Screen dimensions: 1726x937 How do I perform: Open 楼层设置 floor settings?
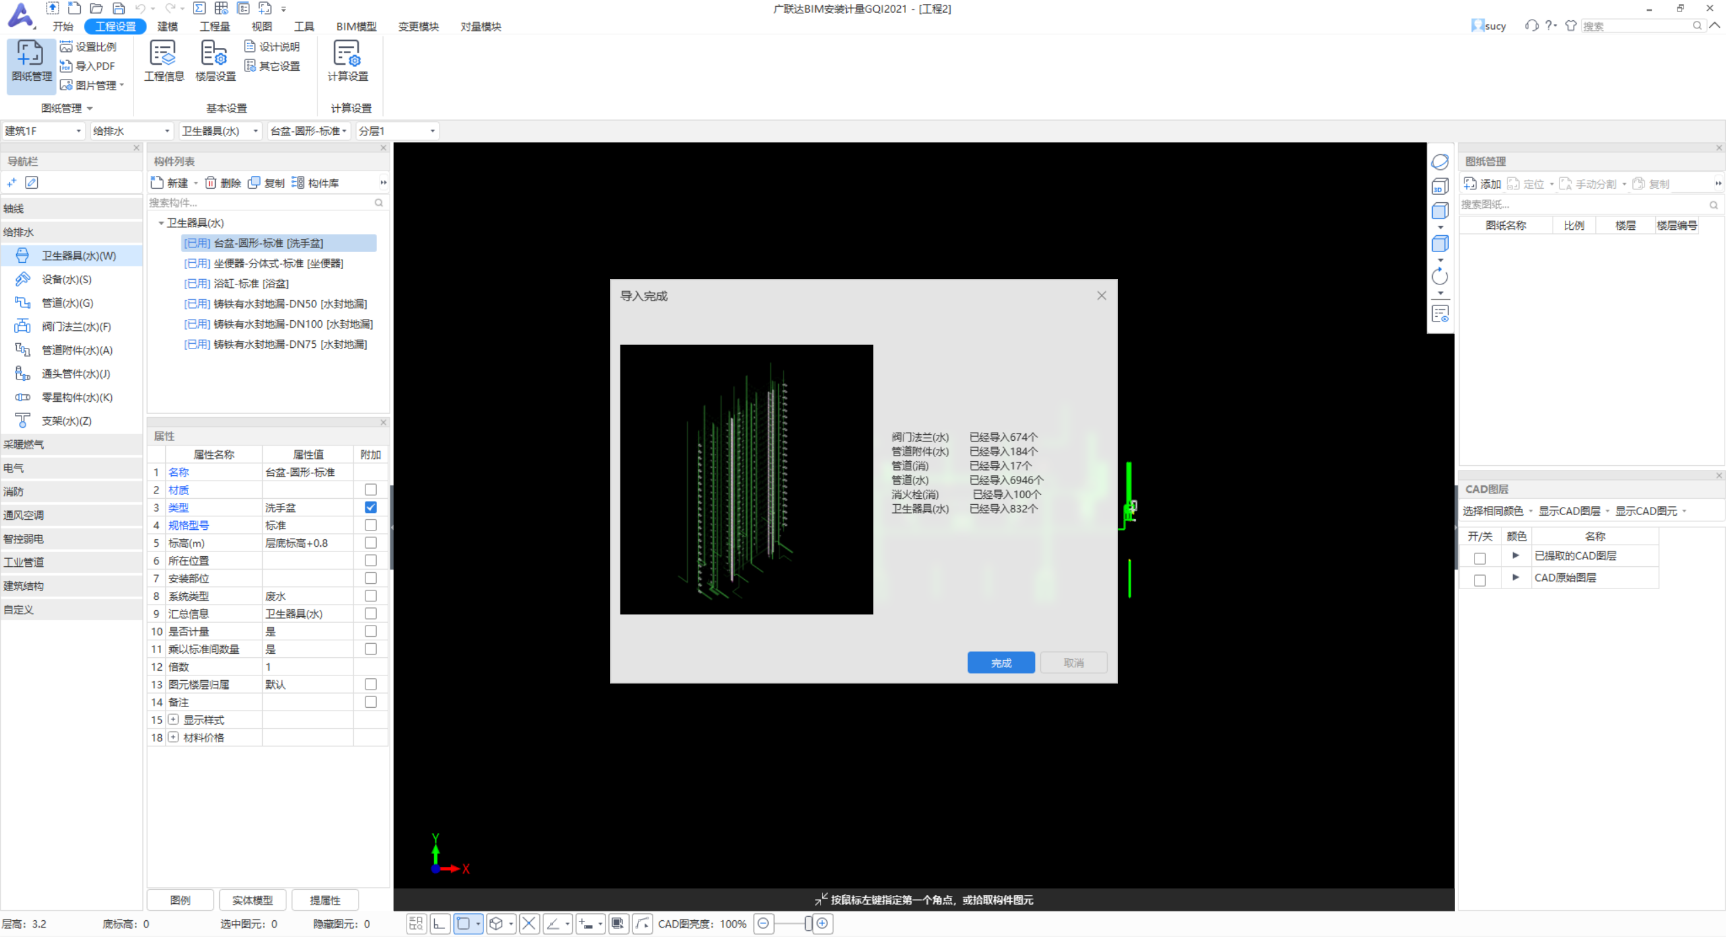coord(215,61)
